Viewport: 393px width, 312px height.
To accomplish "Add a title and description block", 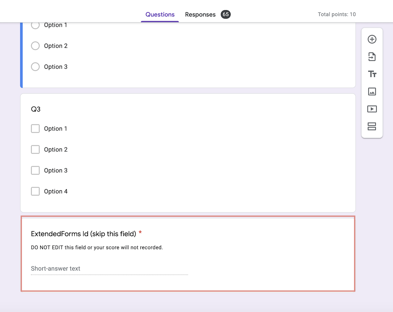I will click(372, 74).
